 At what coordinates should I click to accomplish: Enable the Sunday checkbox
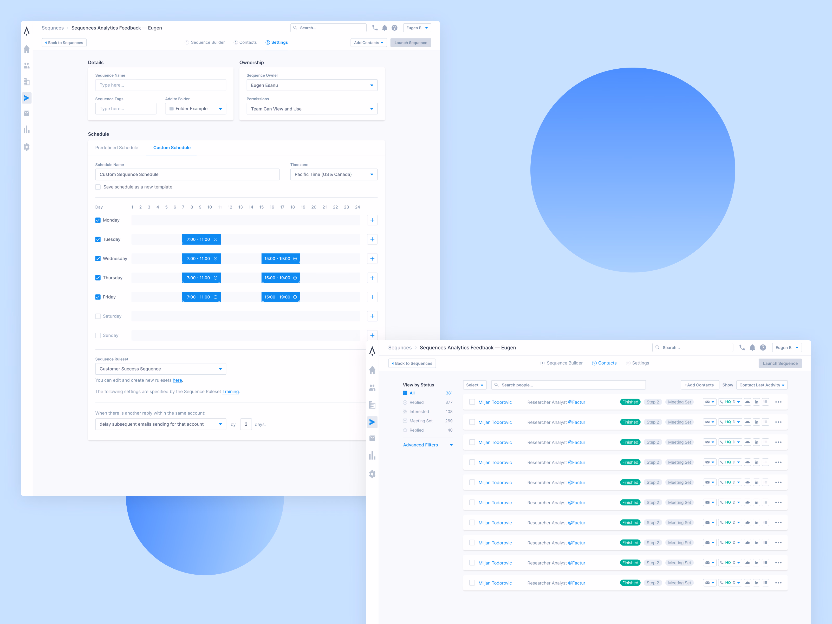pyautogui.click(x=98, y=335)
